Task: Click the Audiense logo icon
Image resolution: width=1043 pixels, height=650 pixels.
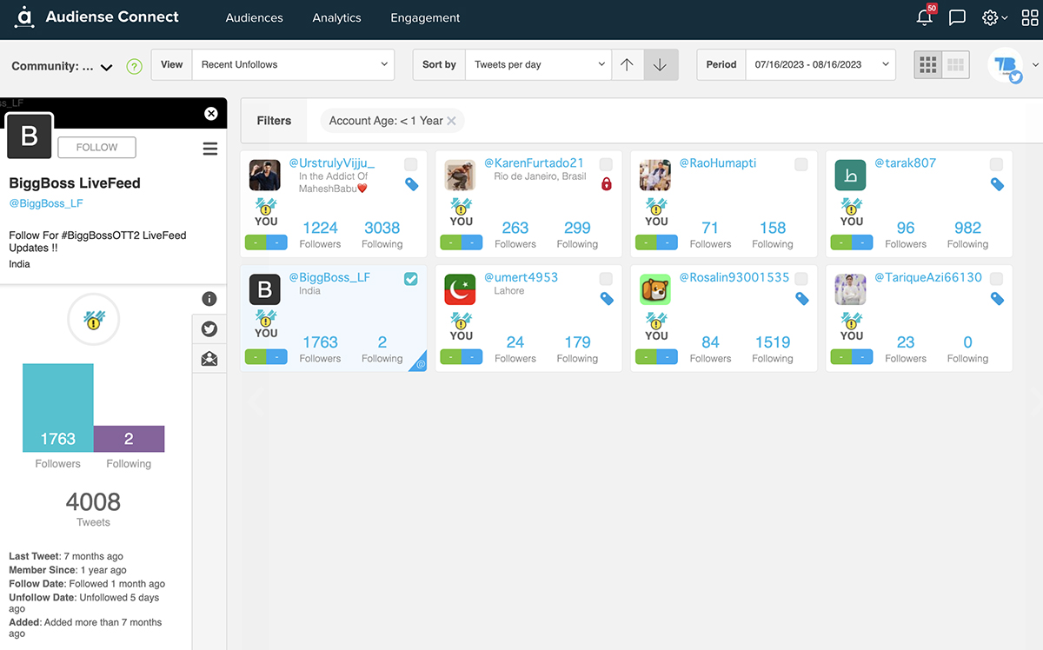Action: [x=23, y=17]
